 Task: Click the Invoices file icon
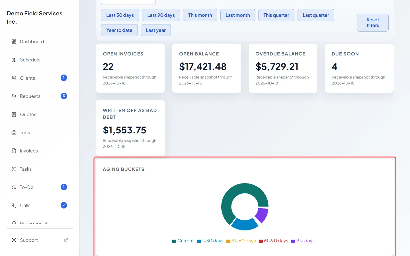pos(14,151)
